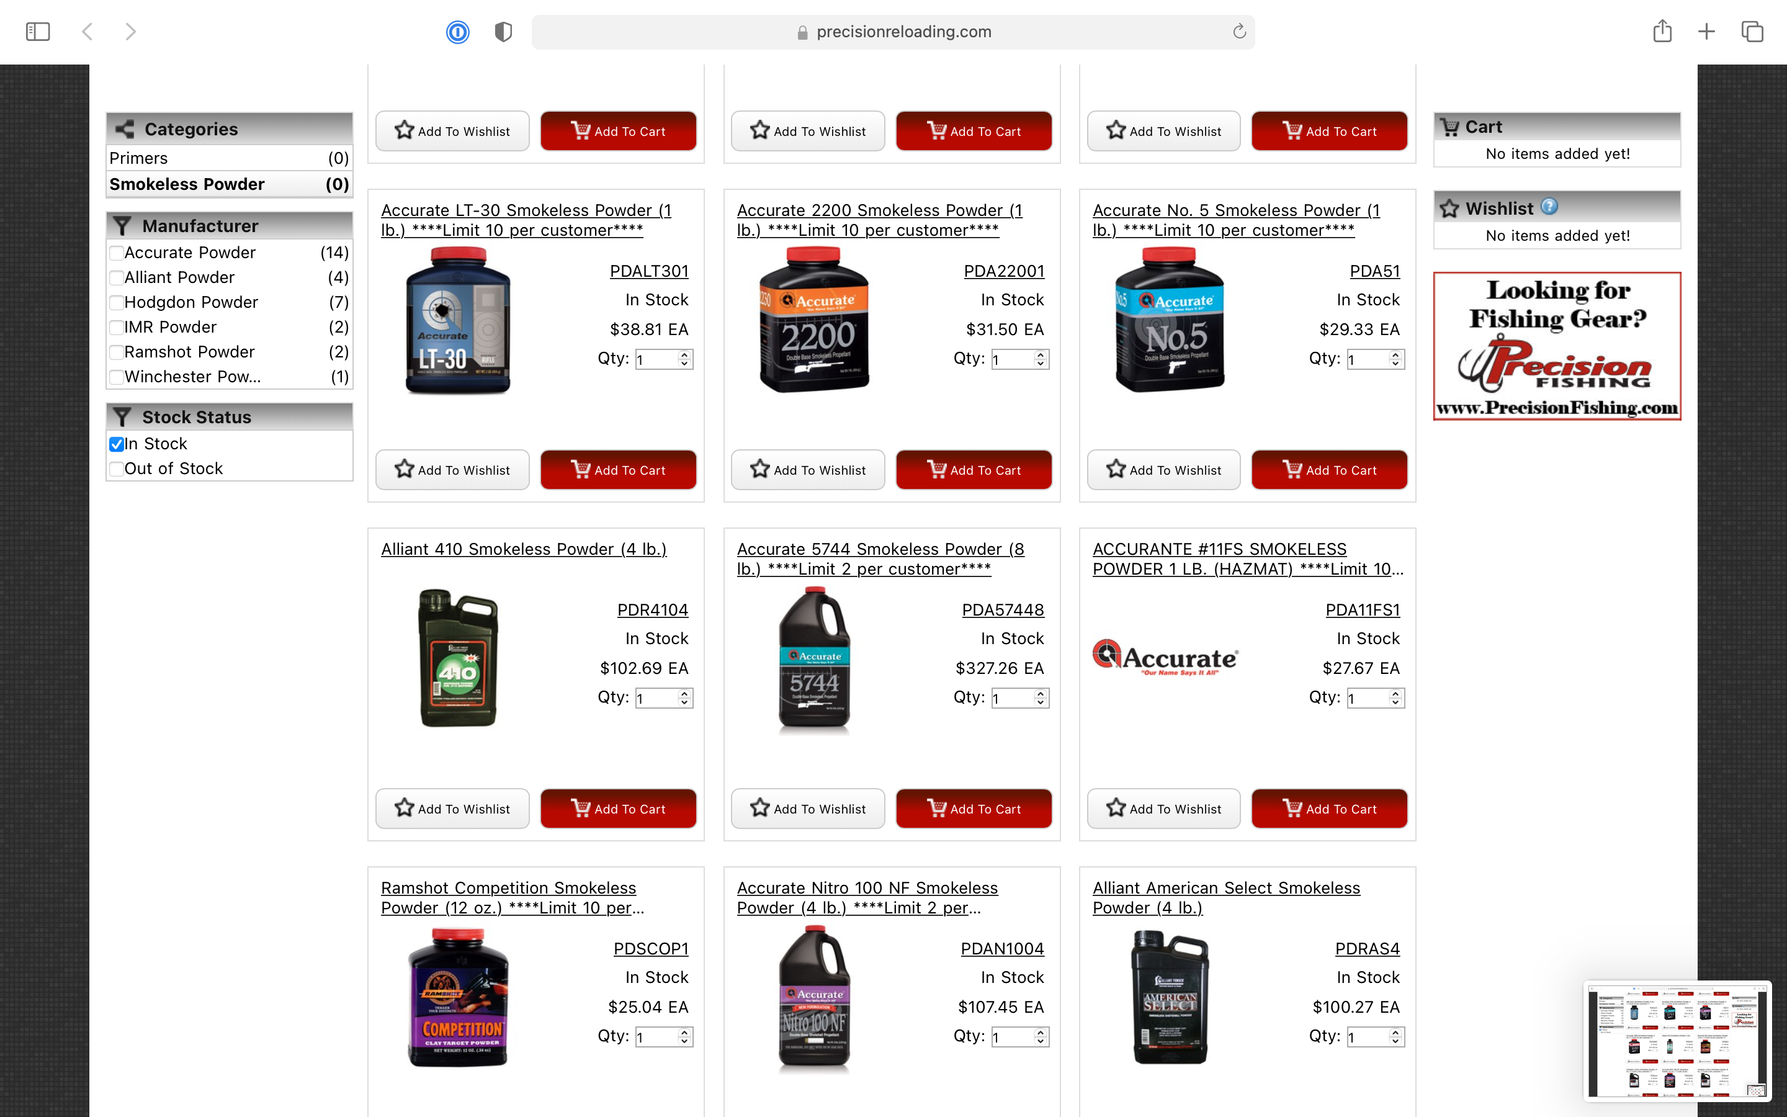Select the Smokeless Powder category
This screenshot has width=1787, height=1117.
[229, 184]
